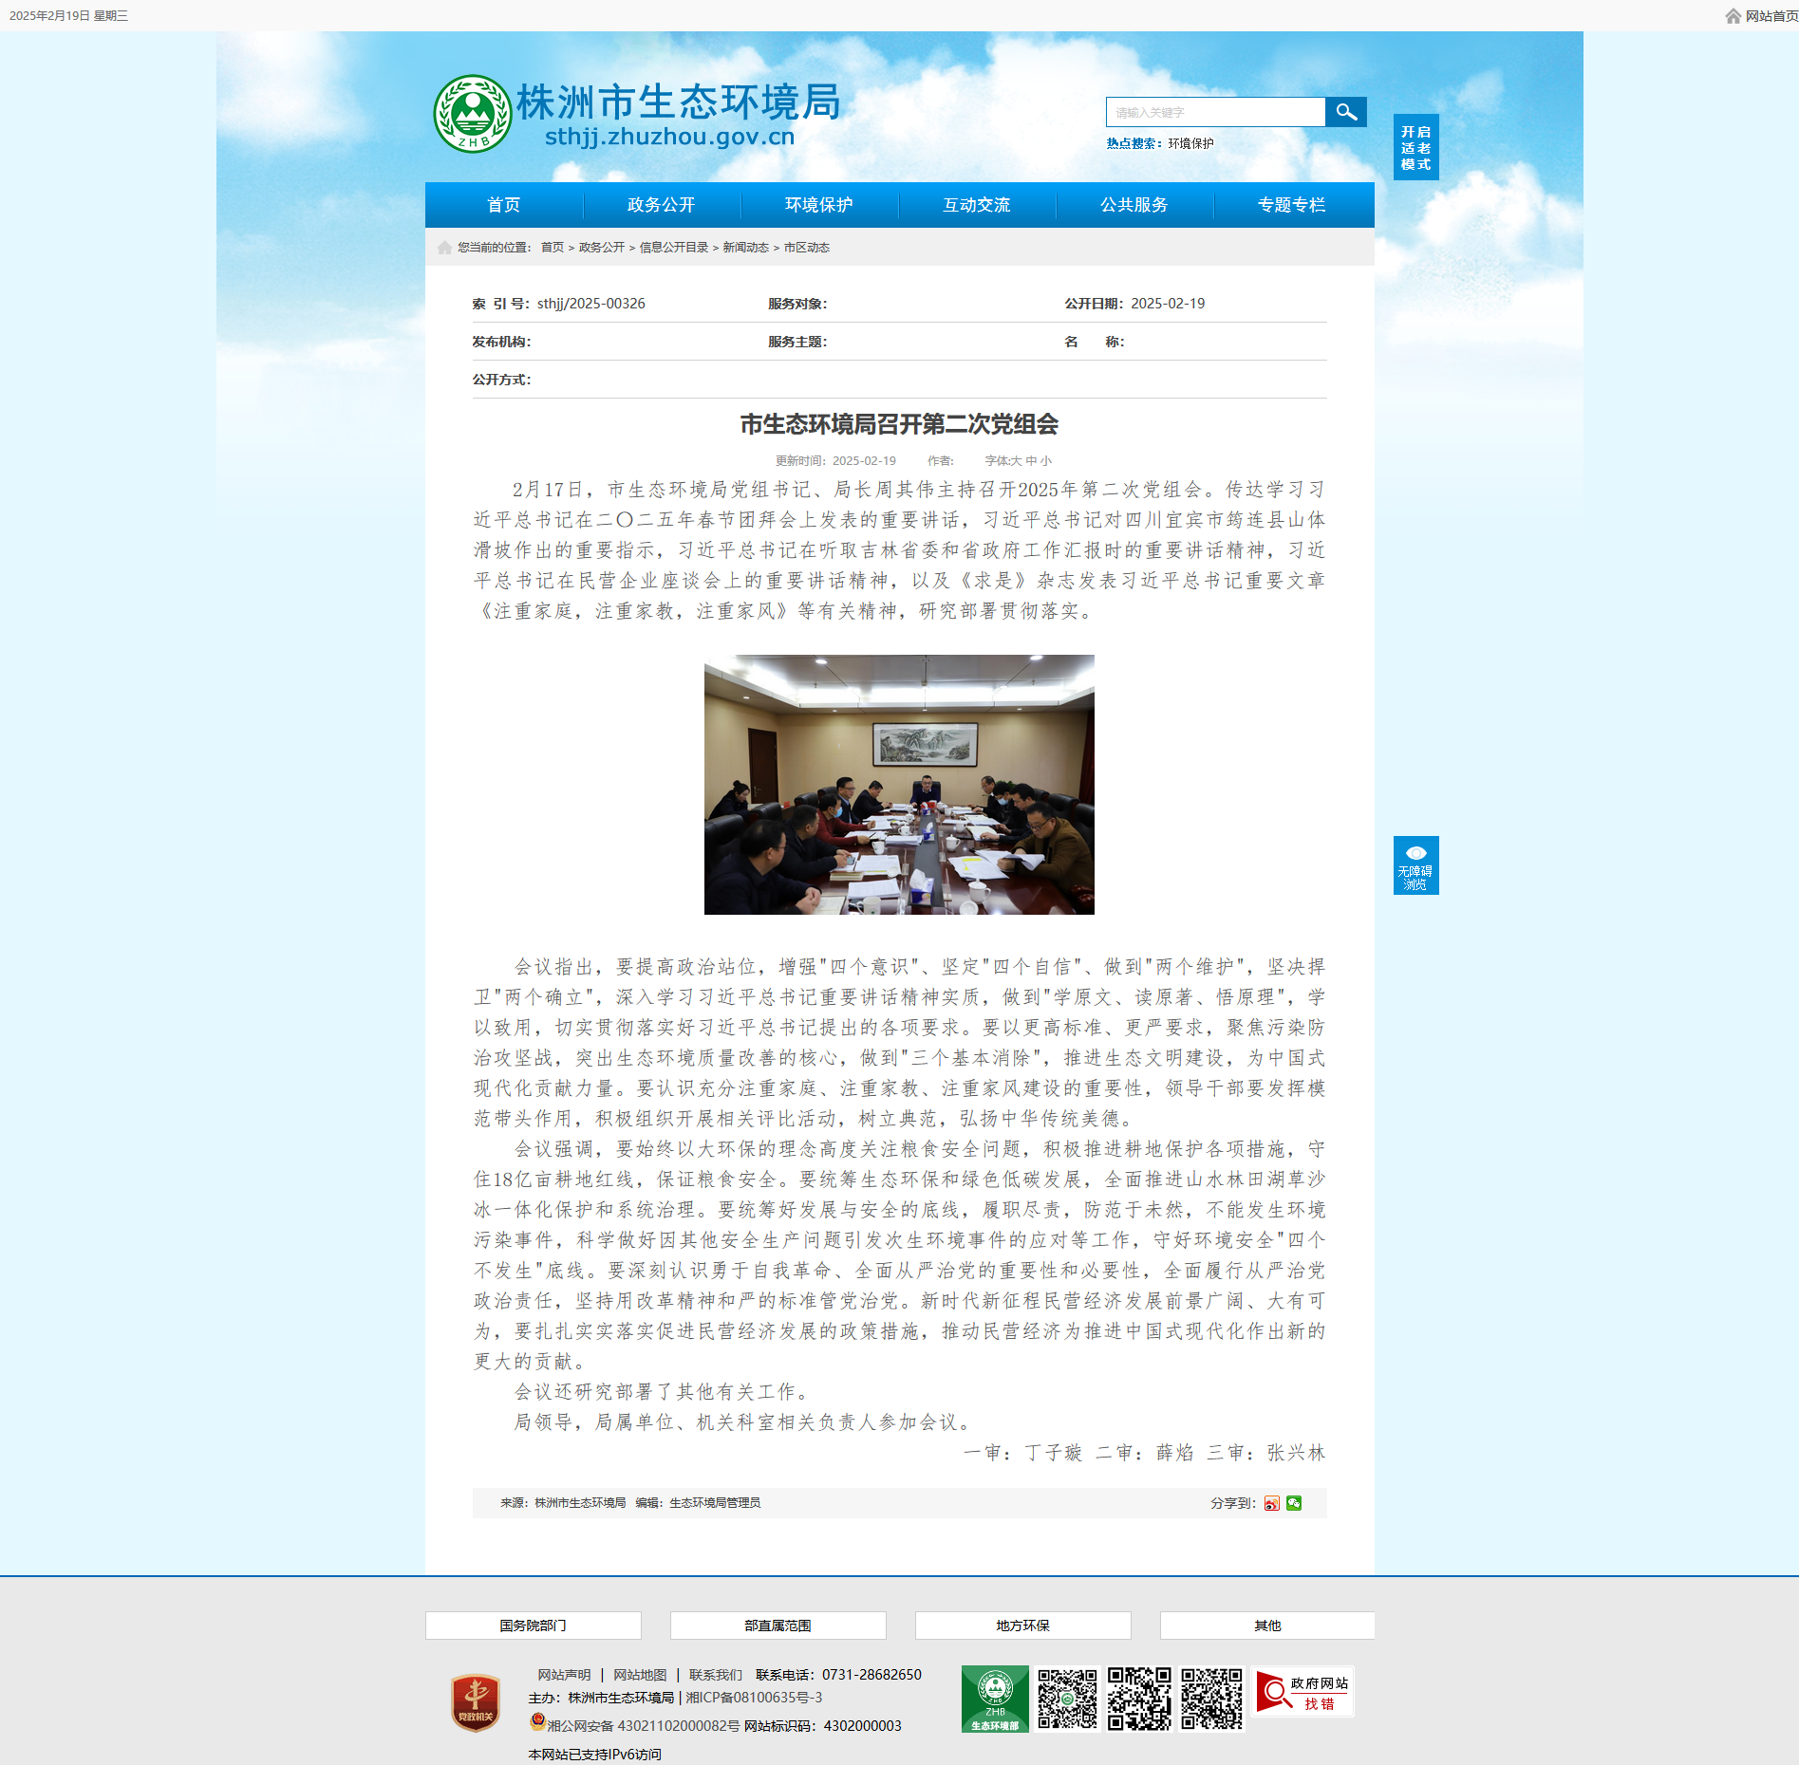Enable 适老模式 (senior mode)
1799x1765 pixels.
click(1415, 147)
